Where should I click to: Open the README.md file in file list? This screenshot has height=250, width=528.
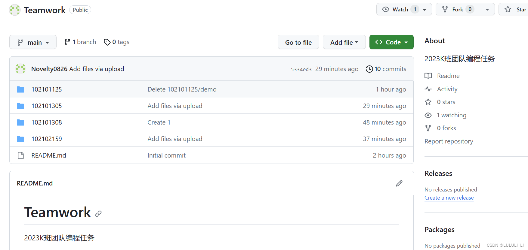pyautogui.click(x=49, y=155)
